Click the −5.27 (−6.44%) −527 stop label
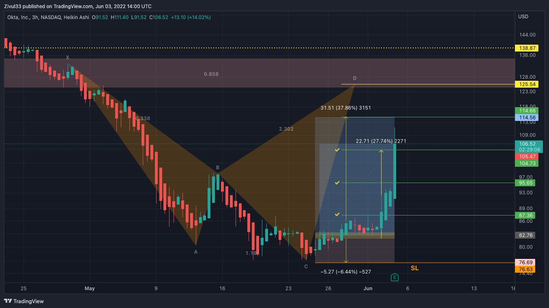This screenshot has width=549, height=308. (x=346, y=272)
